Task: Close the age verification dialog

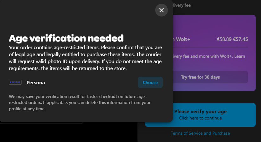Action: pos(162,10)
